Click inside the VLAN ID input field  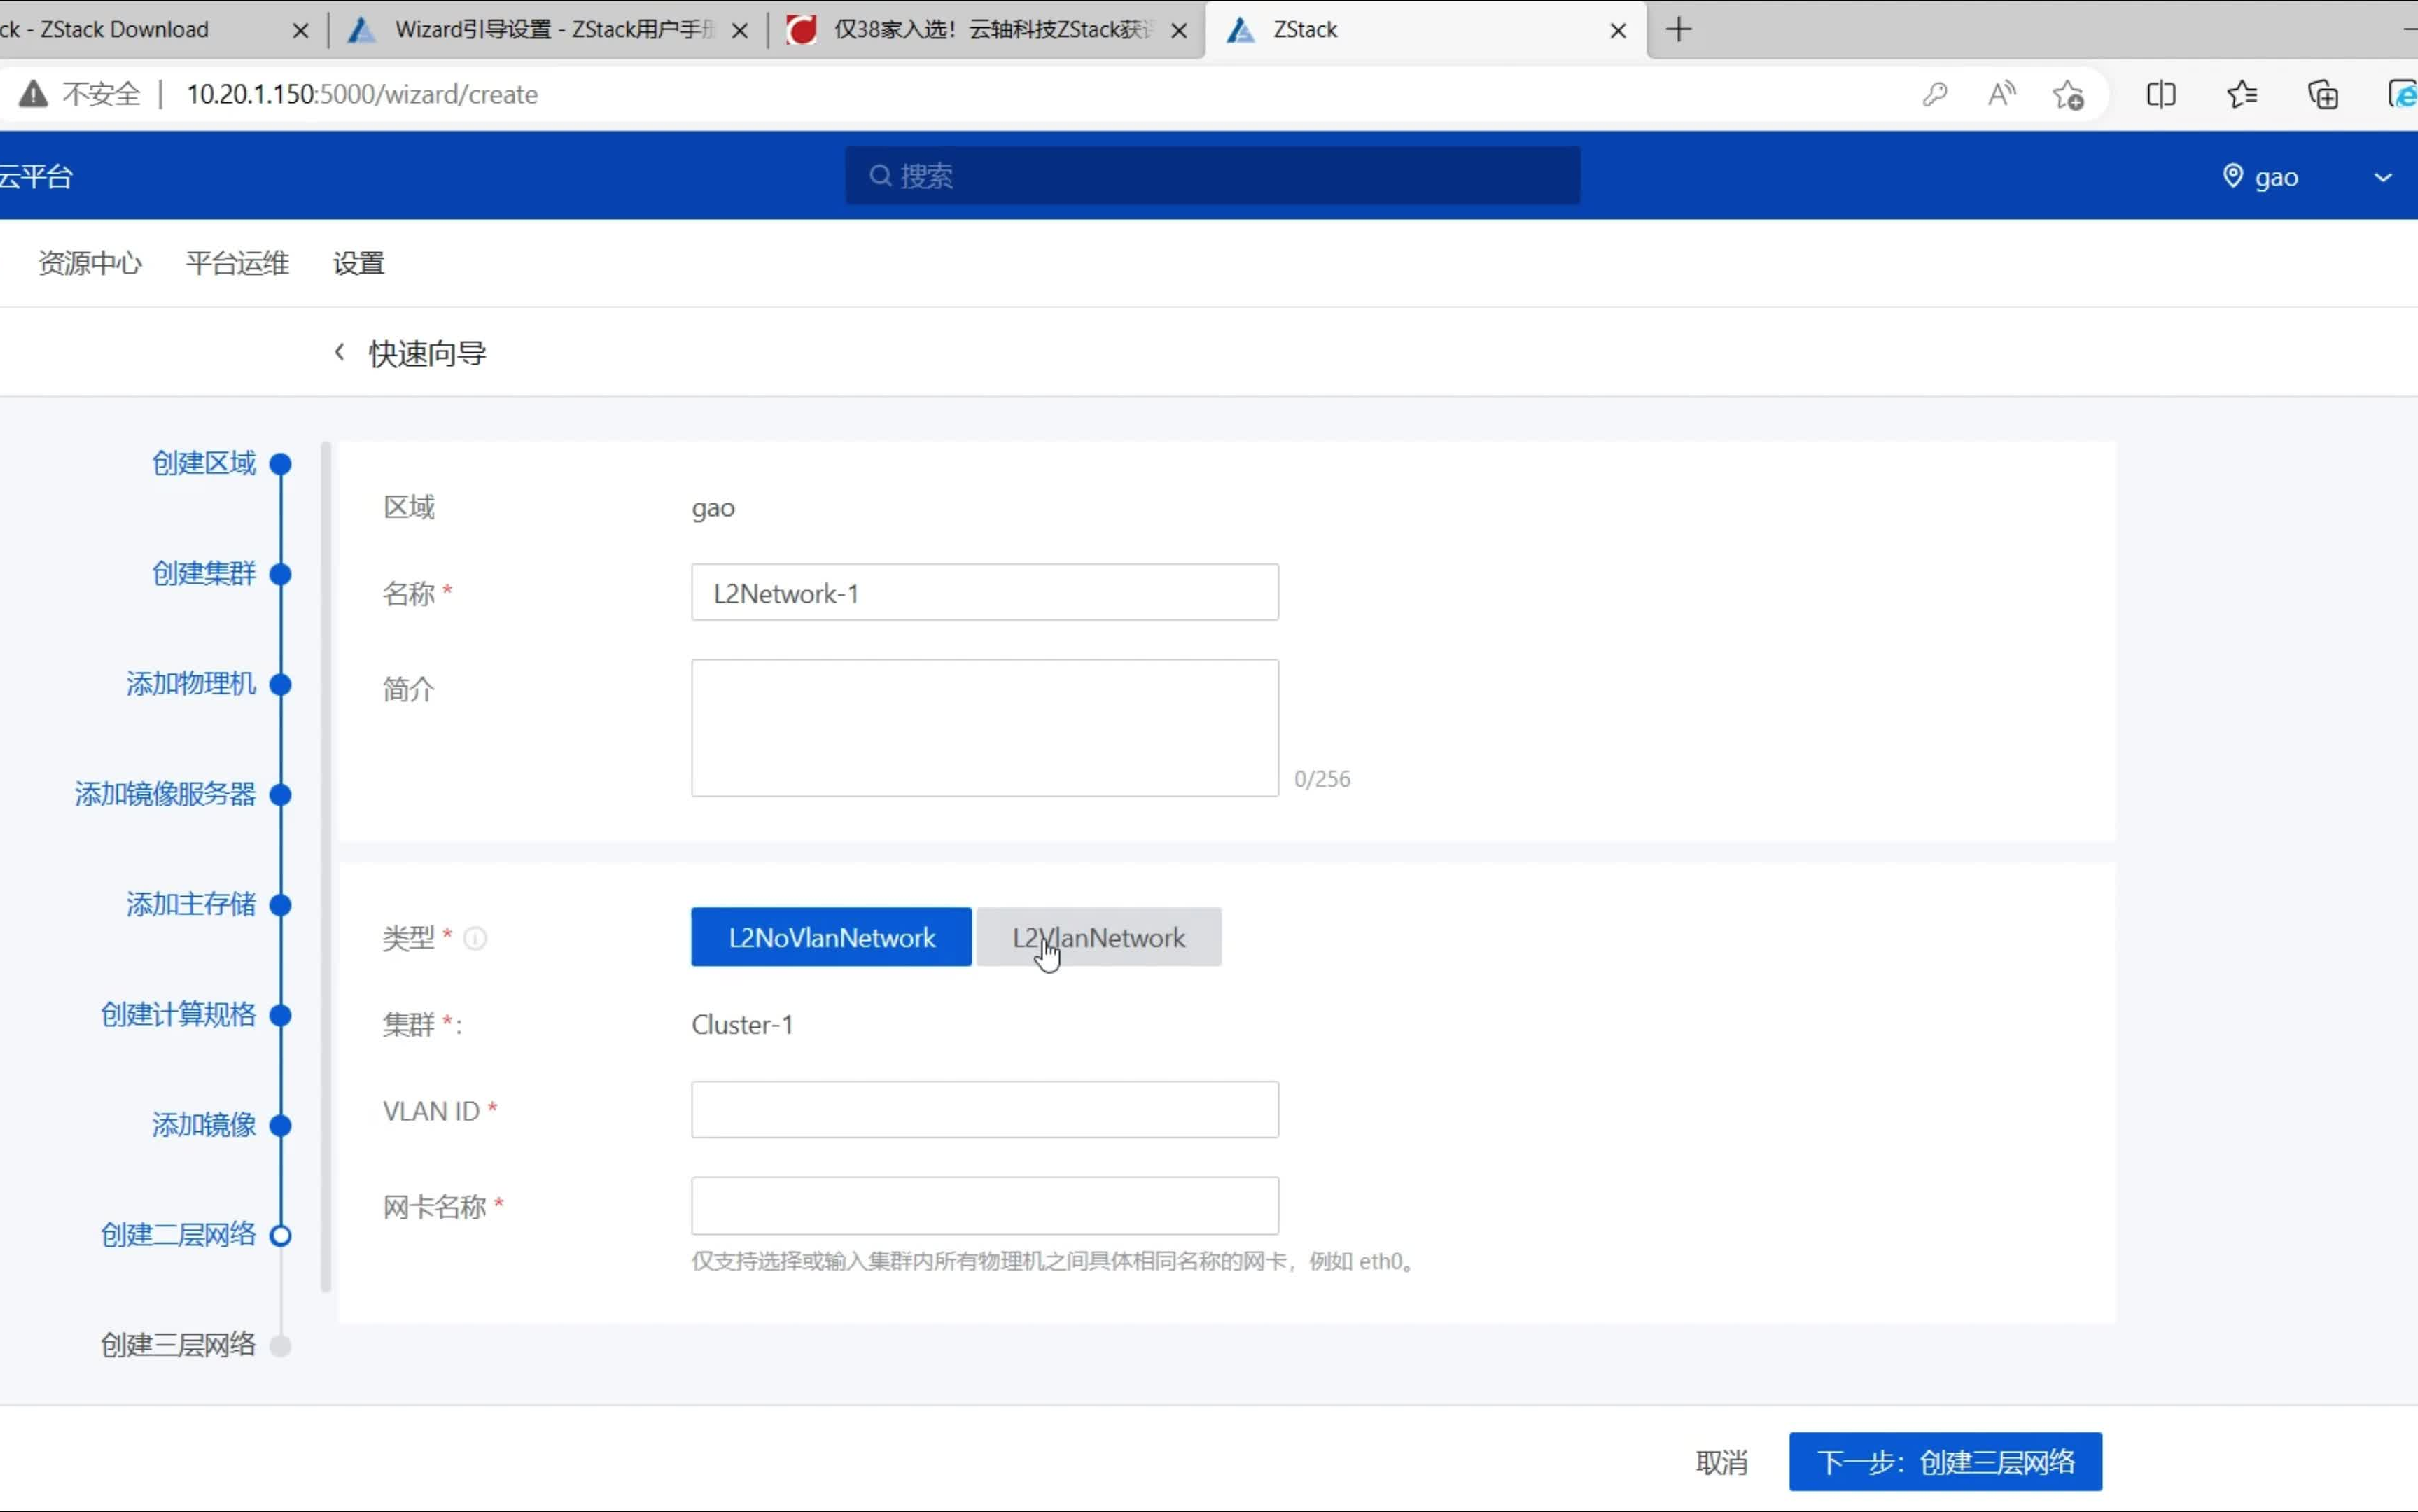983,1109
